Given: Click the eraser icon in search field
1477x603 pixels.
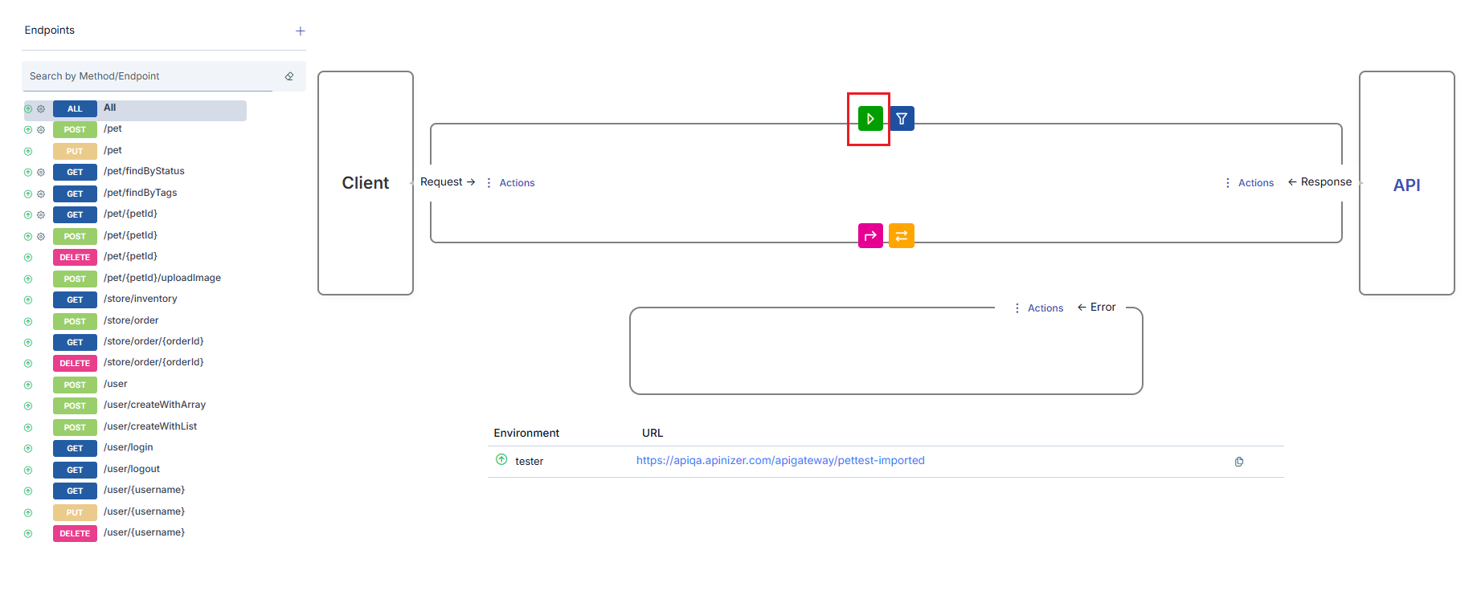Looking at the screenshot, I should [x=289, y=76].
